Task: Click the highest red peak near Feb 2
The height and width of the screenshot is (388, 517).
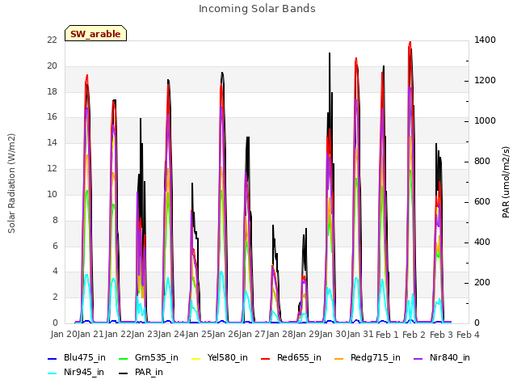Action: pyautogui.click(x=410, y=43)
